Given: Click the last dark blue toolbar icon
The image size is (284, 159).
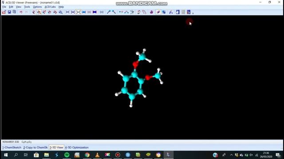Looking at the screenshot, I should (189, 12).
